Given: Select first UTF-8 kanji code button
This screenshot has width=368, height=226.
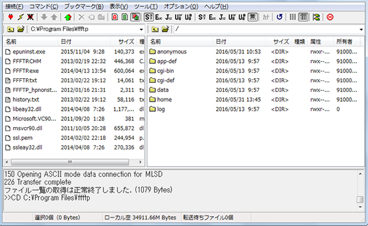Looking at the screenshot, I should pos(179,17).
